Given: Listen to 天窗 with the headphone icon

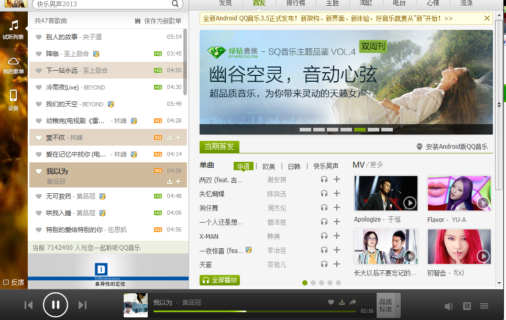Looking at the screenshot, I should pos(324,264).
